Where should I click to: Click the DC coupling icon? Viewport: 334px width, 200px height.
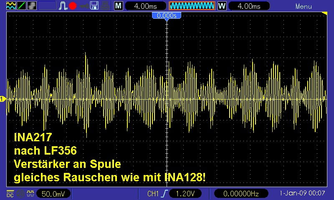point(10,194)
